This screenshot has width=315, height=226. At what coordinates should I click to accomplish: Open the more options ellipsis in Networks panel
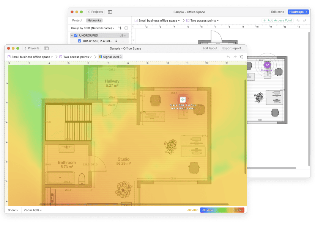pyautogui.click(x=126, y=28)
